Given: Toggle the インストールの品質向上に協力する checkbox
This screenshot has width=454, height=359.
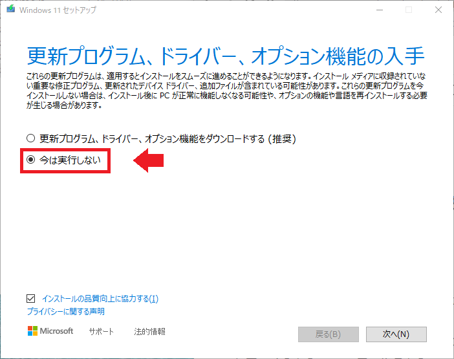Looking at the screenshot, I should (30, 298).
